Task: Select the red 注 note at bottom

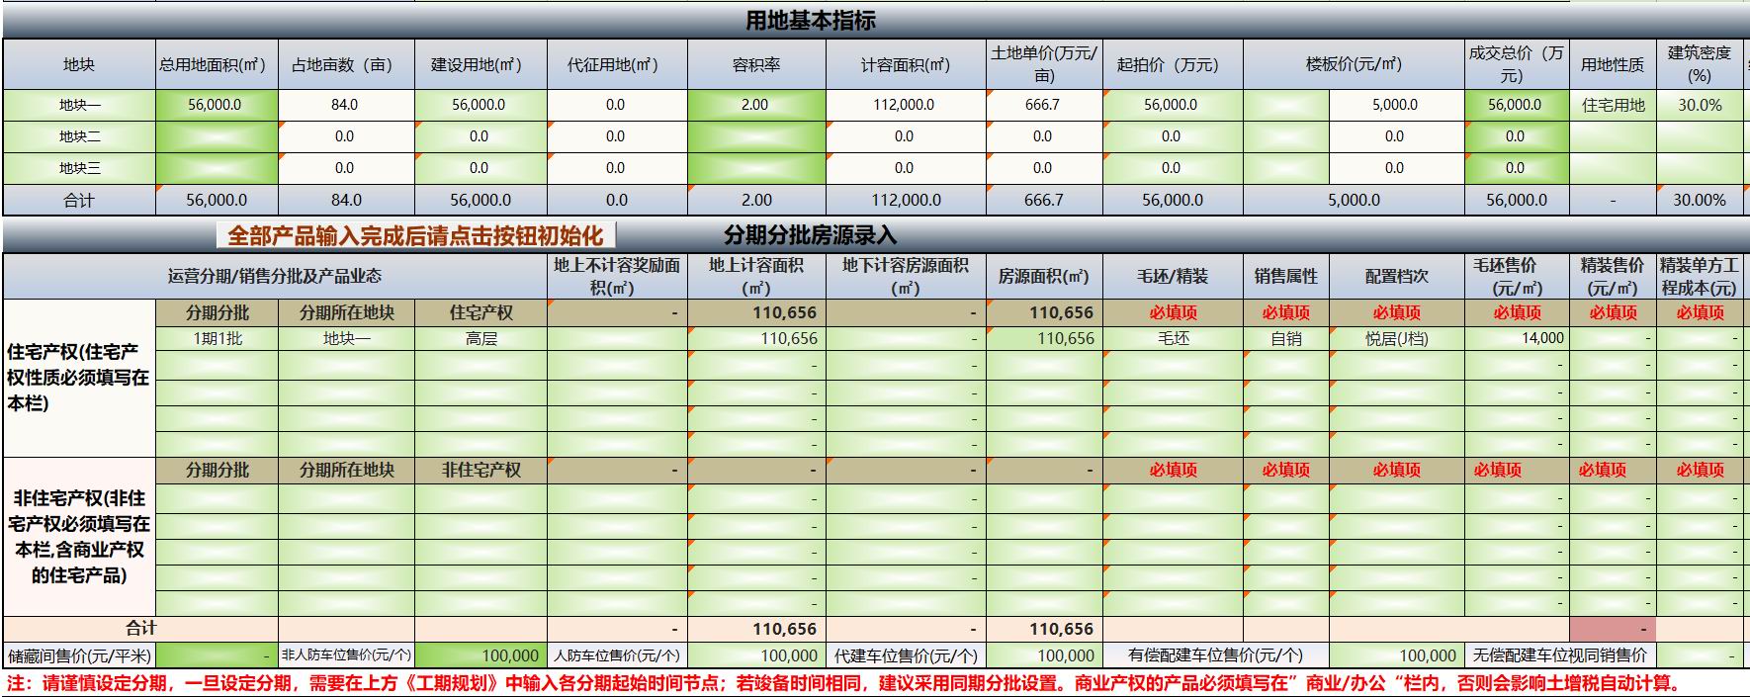Action: 843,683
